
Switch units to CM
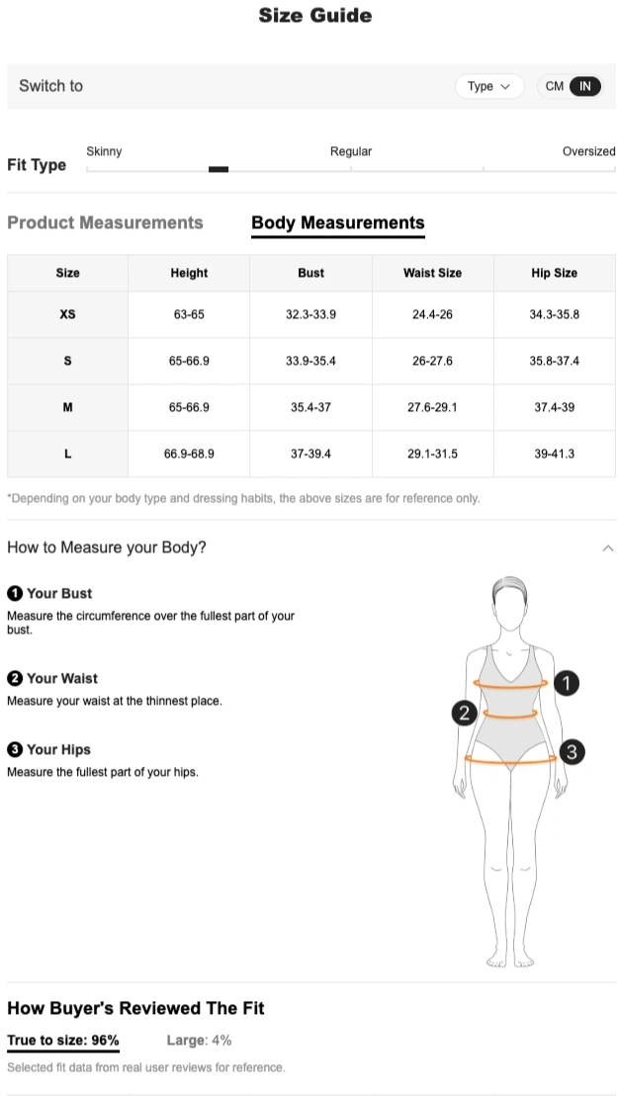pyautogui.click(x=554, y=87)
